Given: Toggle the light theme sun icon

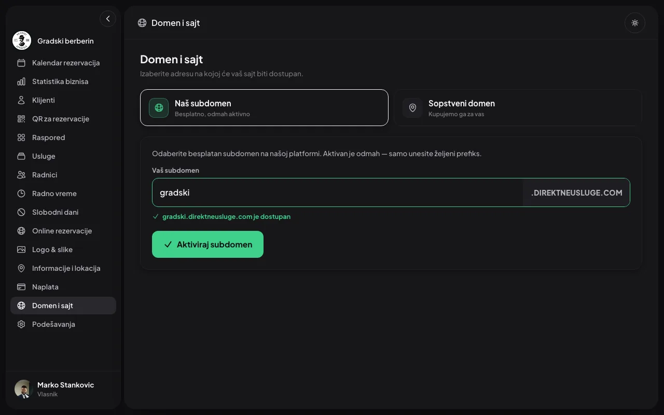Looking at the screenshot, I should point(635,23).
